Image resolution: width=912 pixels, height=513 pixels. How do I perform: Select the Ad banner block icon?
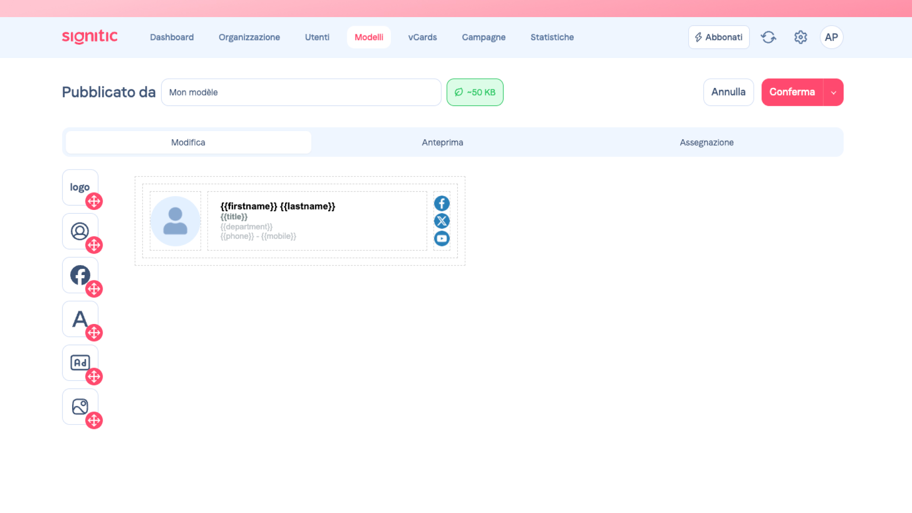tap(80, 362)
